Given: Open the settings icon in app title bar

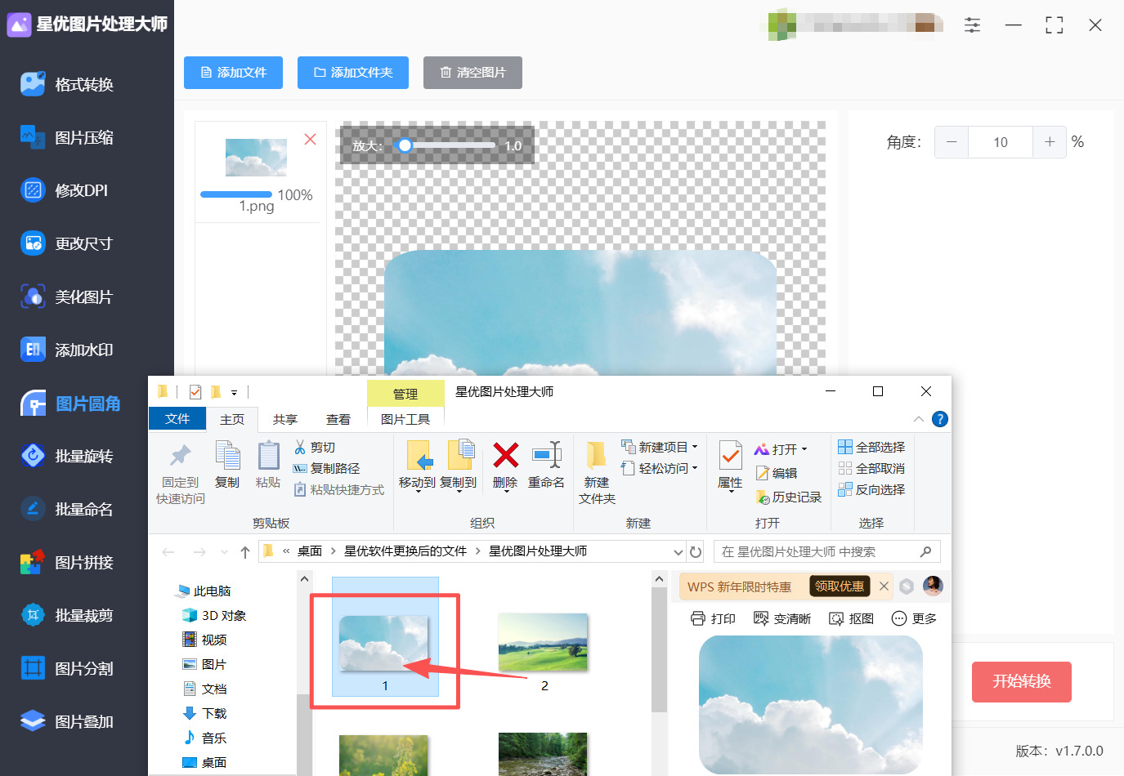Looking at the screenshot, I should pos(972,25).
